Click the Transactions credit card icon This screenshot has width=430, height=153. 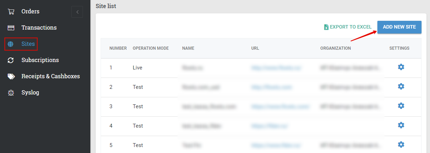(11, 28)
